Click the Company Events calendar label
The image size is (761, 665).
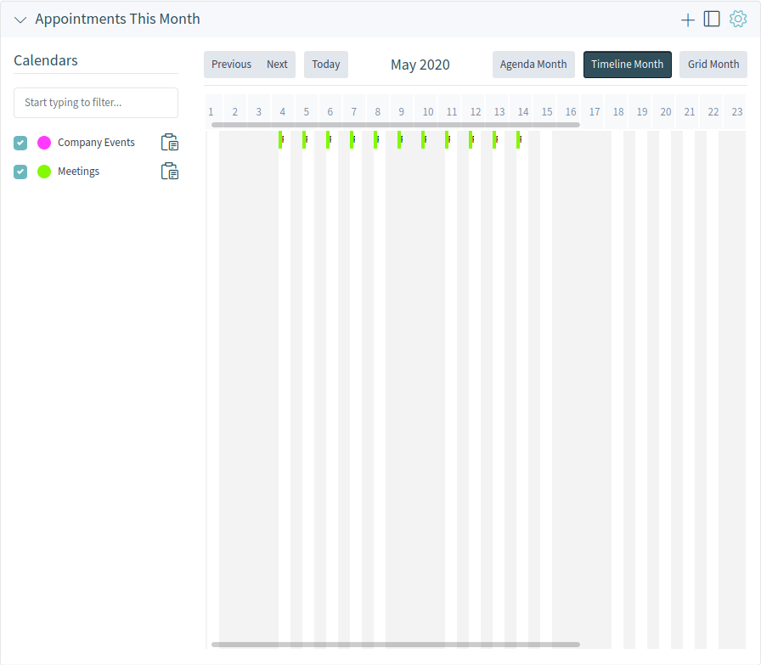pyautogui.click(x=96, y=143)
